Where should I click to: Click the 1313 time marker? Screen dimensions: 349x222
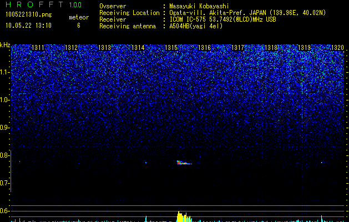(105, 48)
